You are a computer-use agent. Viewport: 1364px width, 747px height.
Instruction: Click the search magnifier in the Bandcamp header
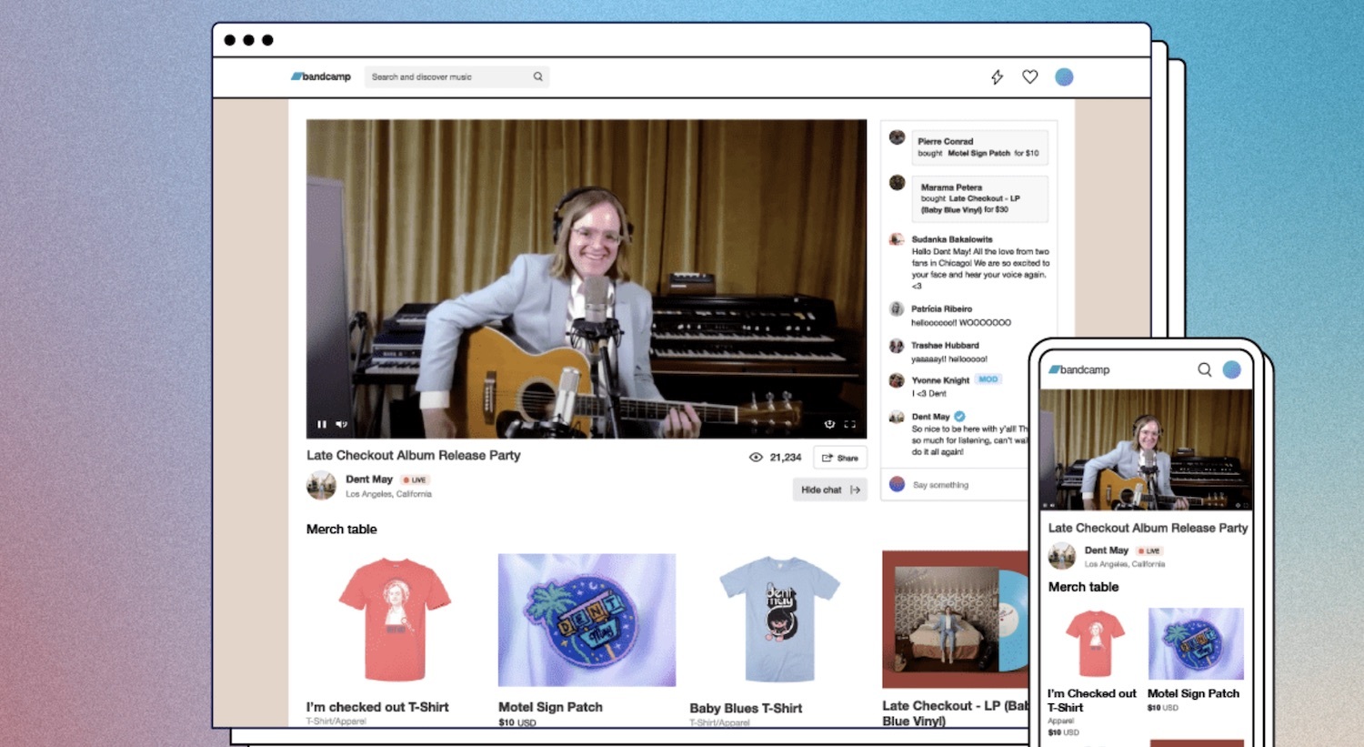coord(538,76)
